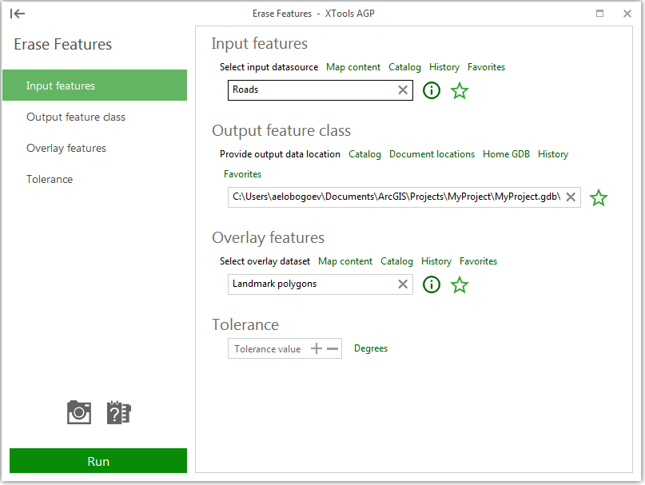The width and height of the screenshot is (645, 485).
Task: Increase tolerance value with plus
Action: coord(317,348)
